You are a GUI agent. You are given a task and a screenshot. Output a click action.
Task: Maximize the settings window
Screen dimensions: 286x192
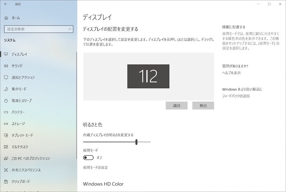point(269,4)
